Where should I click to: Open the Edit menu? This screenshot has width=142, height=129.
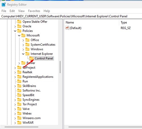coord(12,11)
